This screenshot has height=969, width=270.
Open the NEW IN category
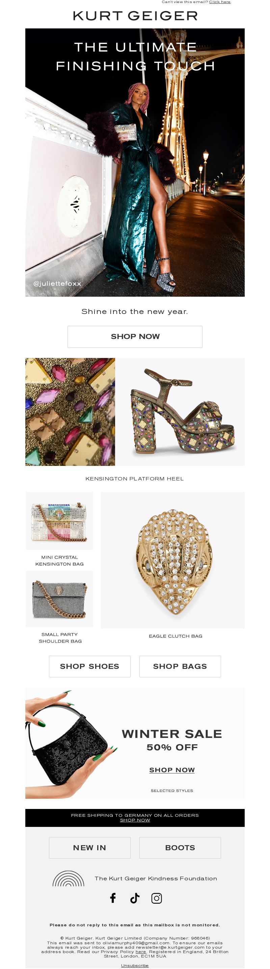click(x=90, y=848)
